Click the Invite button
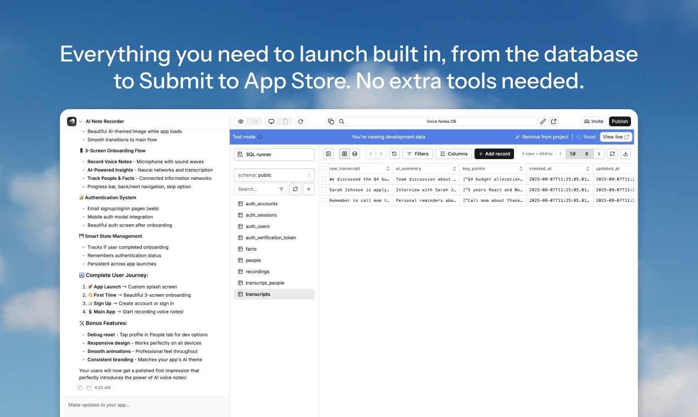Viewport: 698px width, 417px height. (594, 121)
